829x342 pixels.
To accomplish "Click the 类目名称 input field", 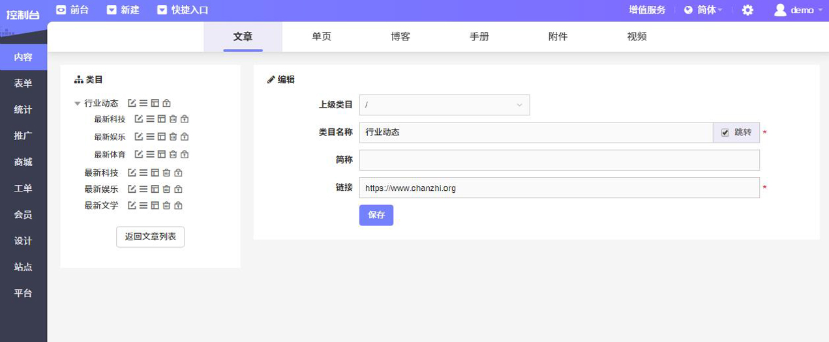I will click(x=536, y=132).
